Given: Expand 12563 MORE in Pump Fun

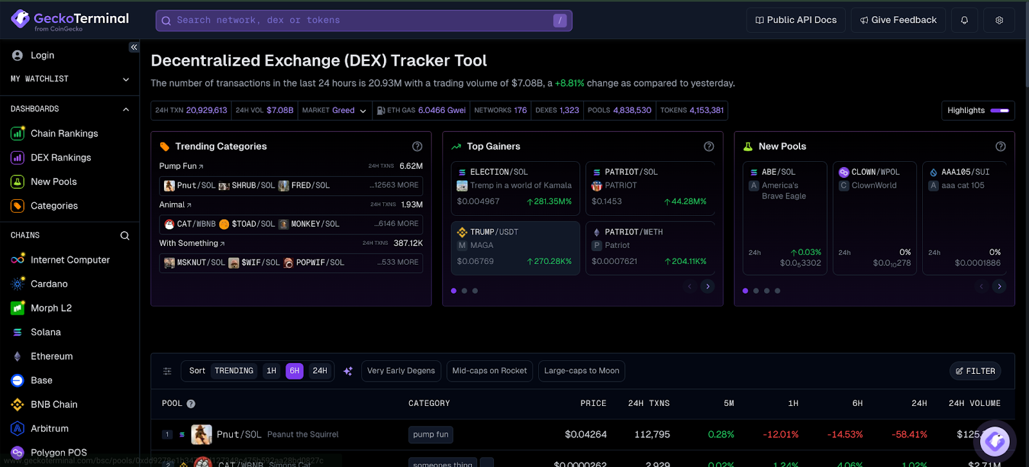Looking at the screenshot, I should [394, 185].
